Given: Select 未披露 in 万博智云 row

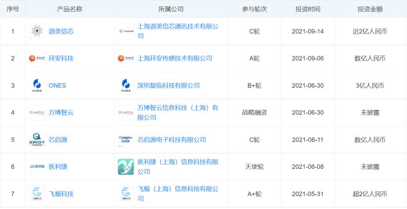Looking at the screenshot, I should [x=370, y=113].
